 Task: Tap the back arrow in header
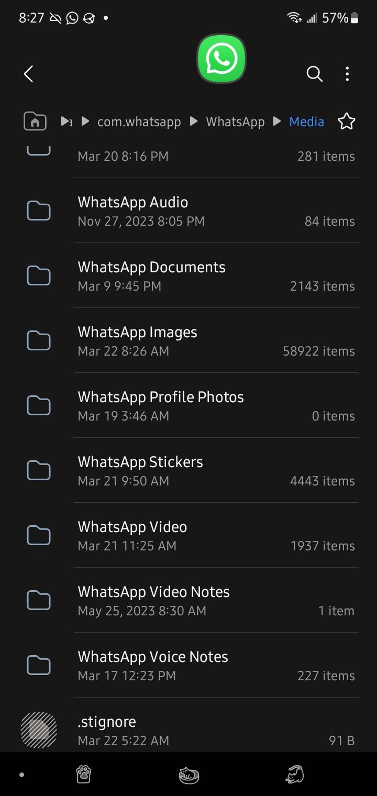tap(29, 74)
